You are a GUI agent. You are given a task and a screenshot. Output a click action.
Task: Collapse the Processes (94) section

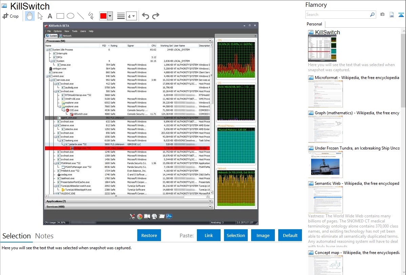click(x=210, y=41)
